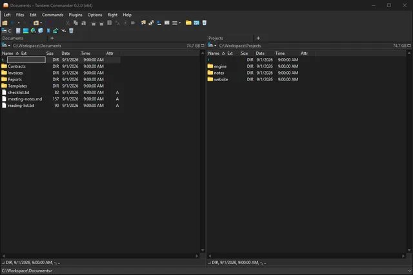This screenshot has height=275, width=413.
Task: Click the document icon in the drive bar
Action: click(18, 31)
